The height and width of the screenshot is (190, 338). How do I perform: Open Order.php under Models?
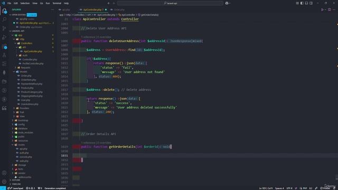26,76
